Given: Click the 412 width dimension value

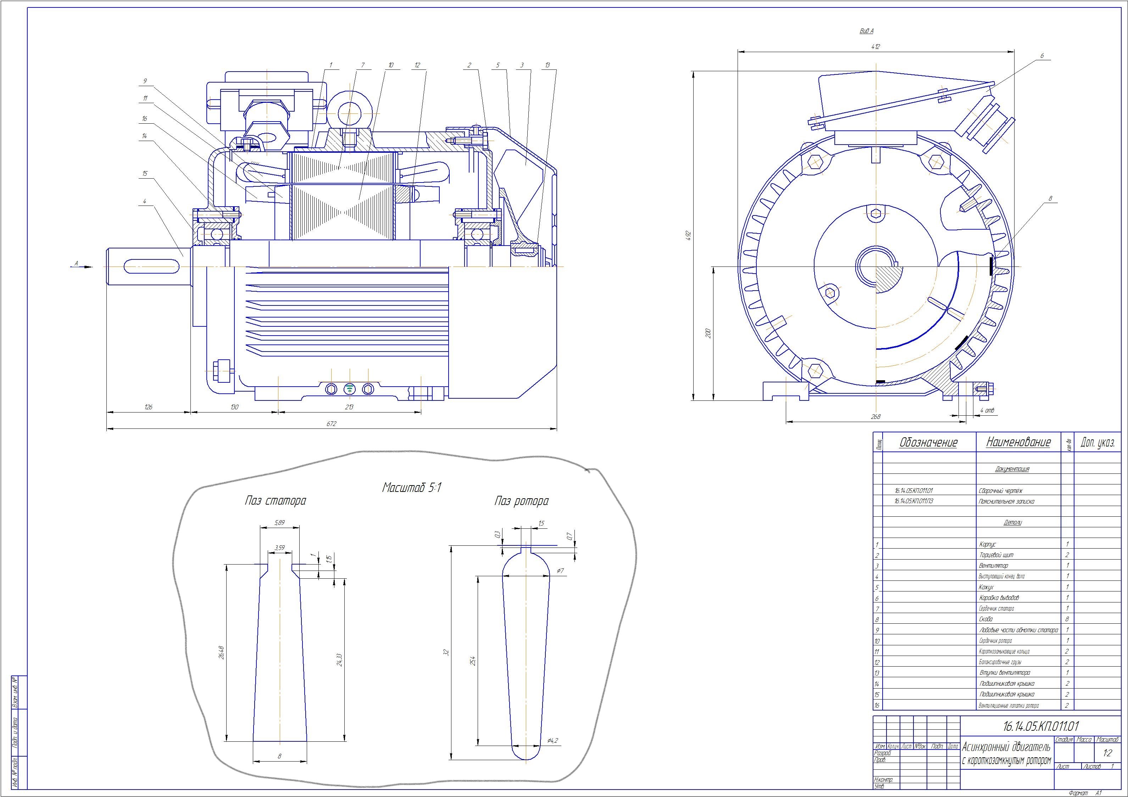Looking at the screenshot, I should pos(876,47).
